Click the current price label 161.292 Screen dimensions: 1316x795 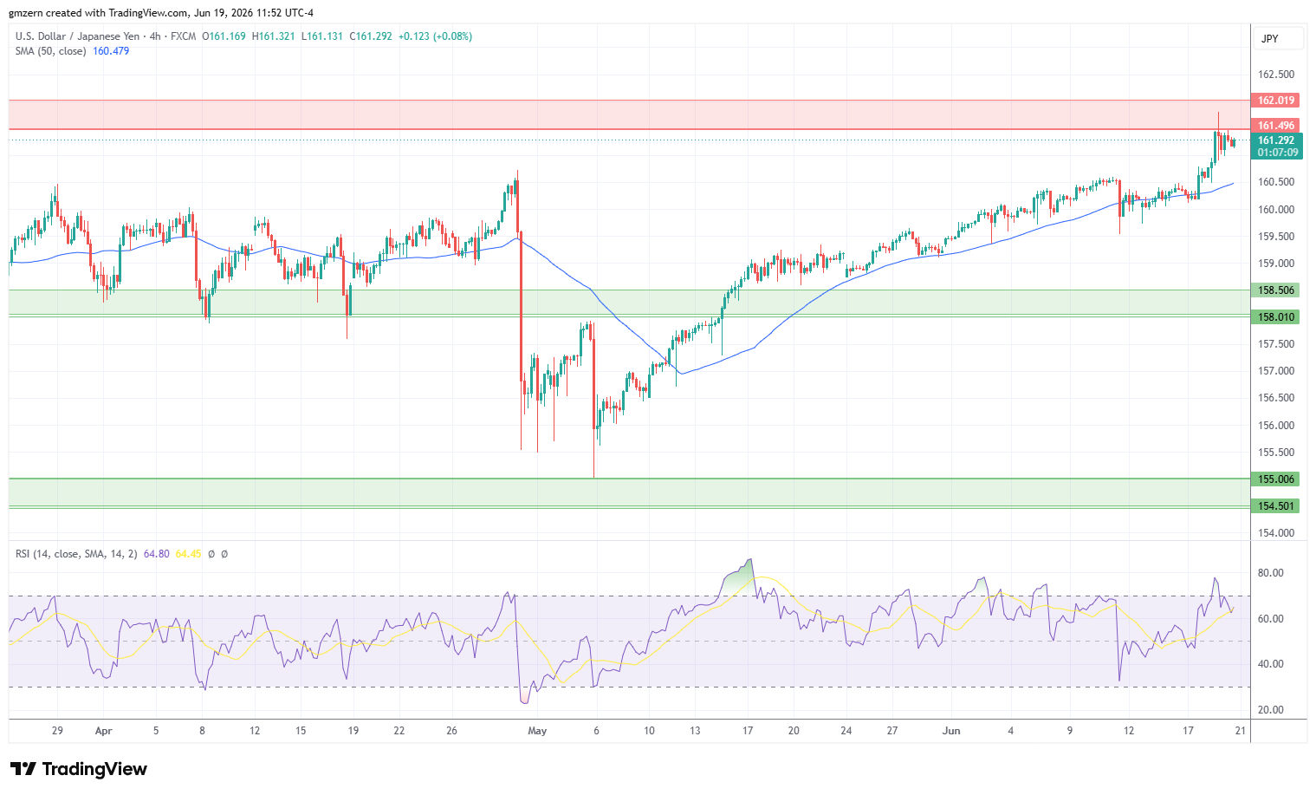[1276, 140]
